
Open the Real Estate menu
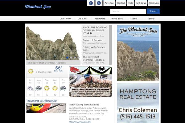(x=100, y=18)
